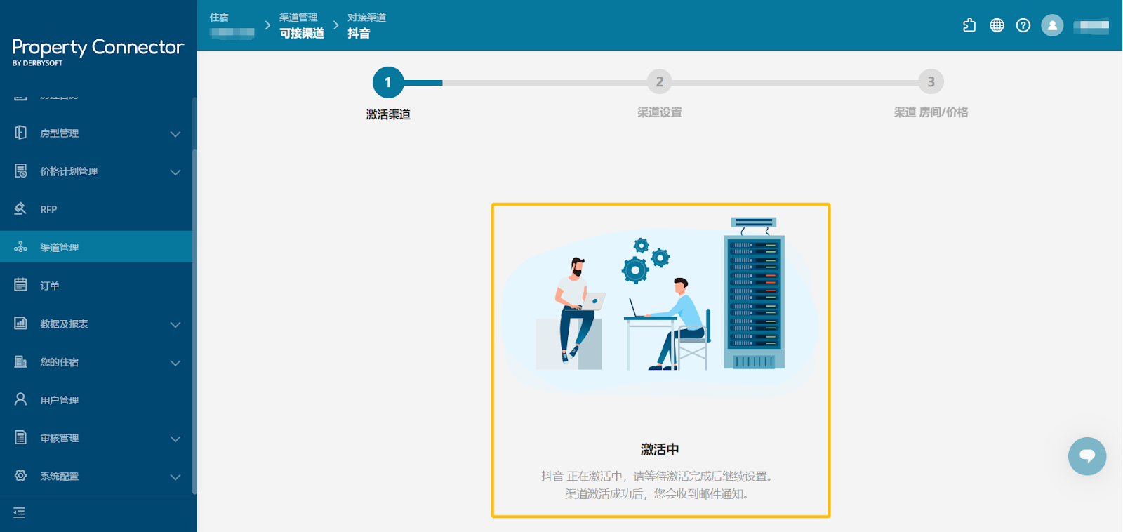Image resolution: width=1123 pixels, height=532 pixels.
Task: Click the 房型管理 room icon
Action: [x=21, y=133]
